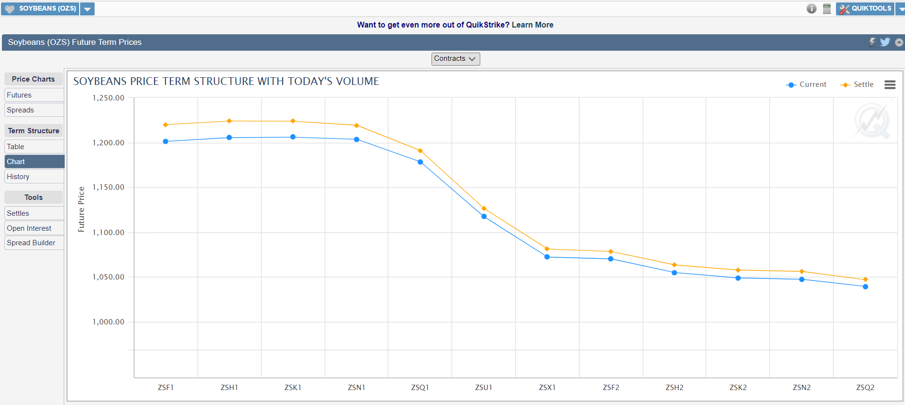The image size is (905, 405).
Task: Share via the Twitter bird icon
Action: 885,42
